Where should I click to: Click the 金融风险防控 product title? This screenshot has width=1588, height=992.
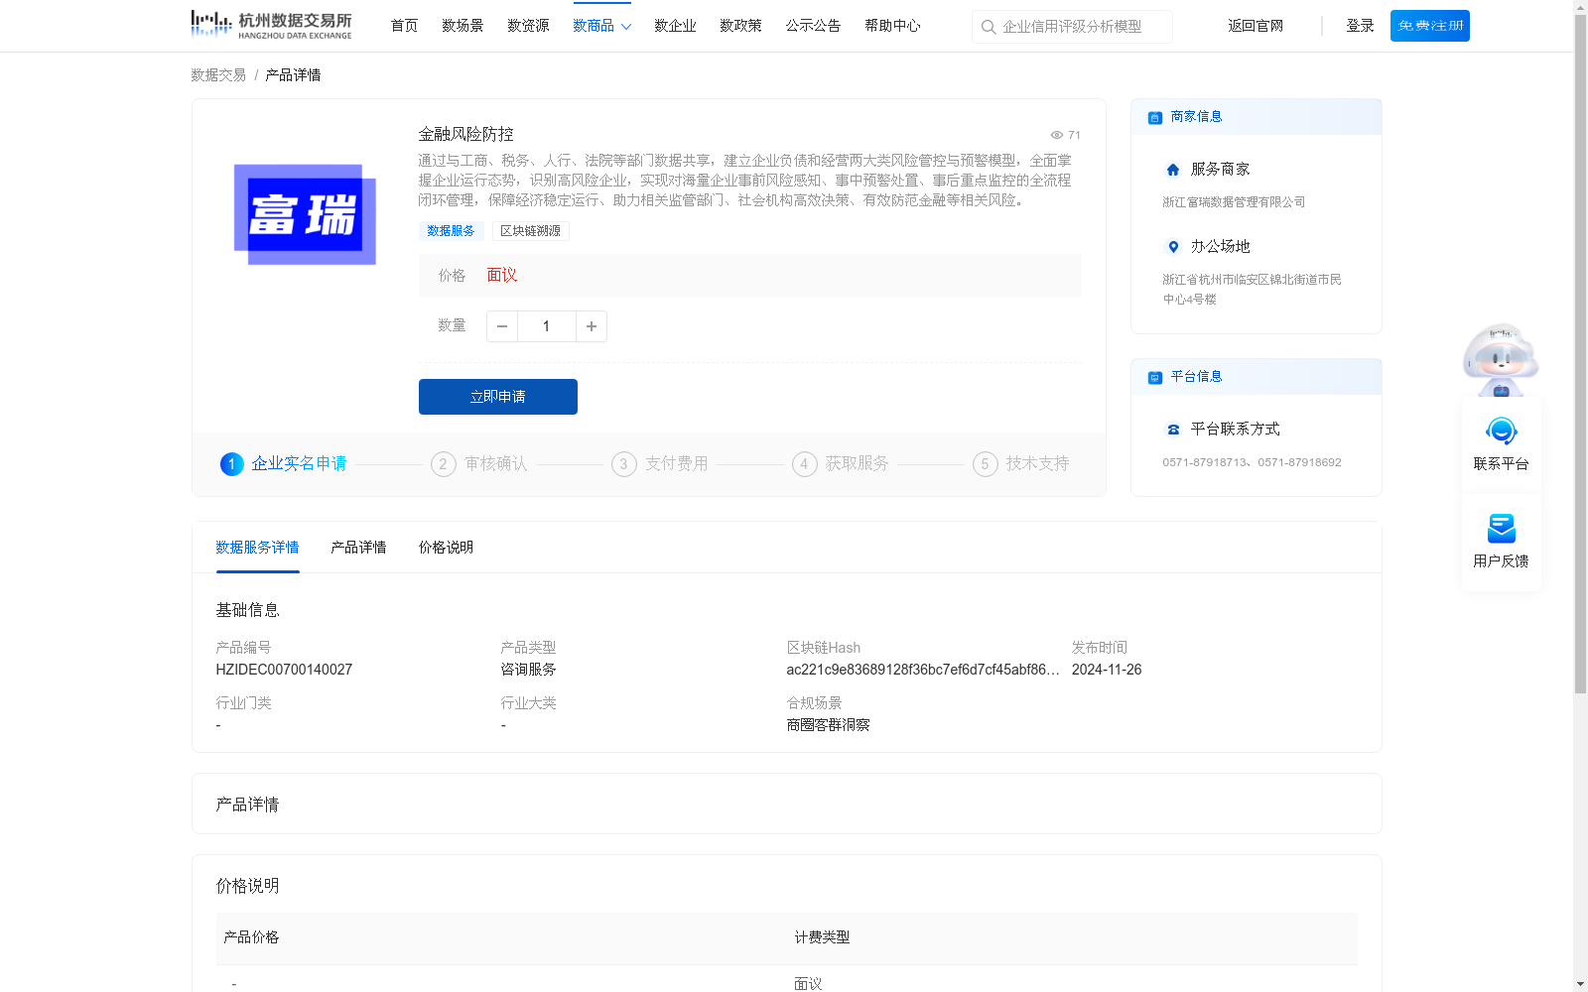465,134
